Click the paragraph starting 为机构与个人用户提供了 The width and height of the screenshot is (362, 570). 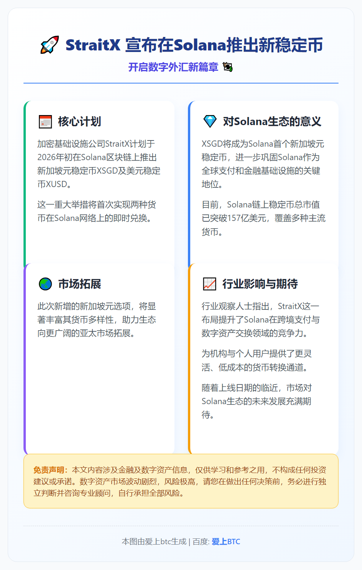[x=257, y=361]
